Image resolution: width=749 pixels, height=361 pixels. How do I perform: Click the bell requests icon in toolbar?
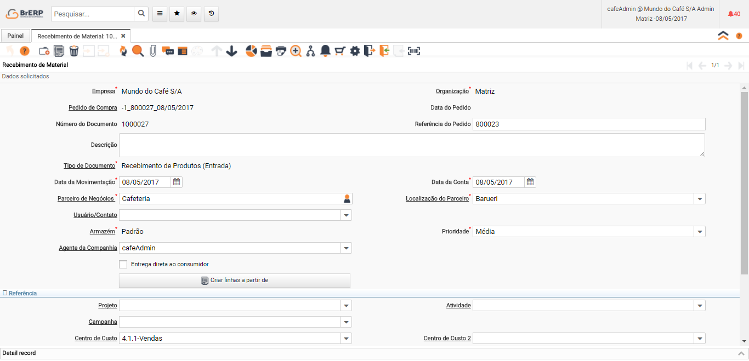tap(325, 51)
